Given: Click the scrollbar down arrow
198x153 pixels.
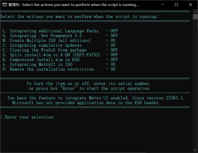Looking at the screenshot, I should (195, 150).
